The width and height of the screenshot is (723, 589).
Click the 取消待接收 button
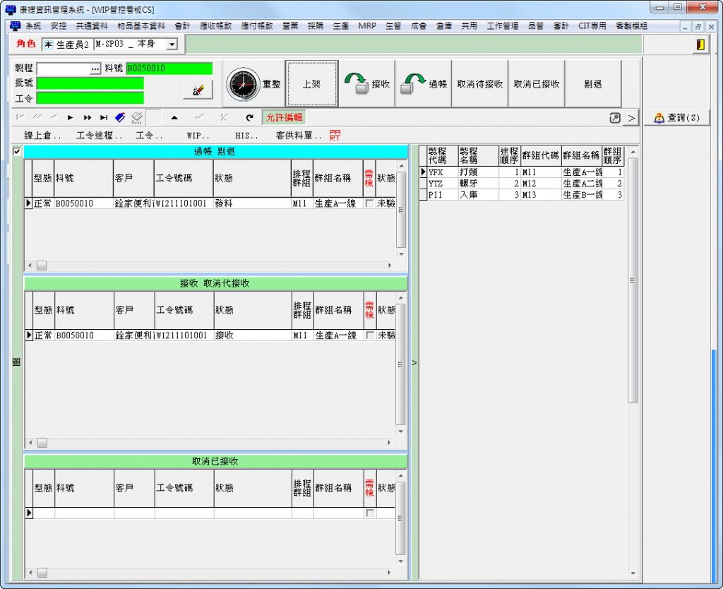[x=480, y=83]
